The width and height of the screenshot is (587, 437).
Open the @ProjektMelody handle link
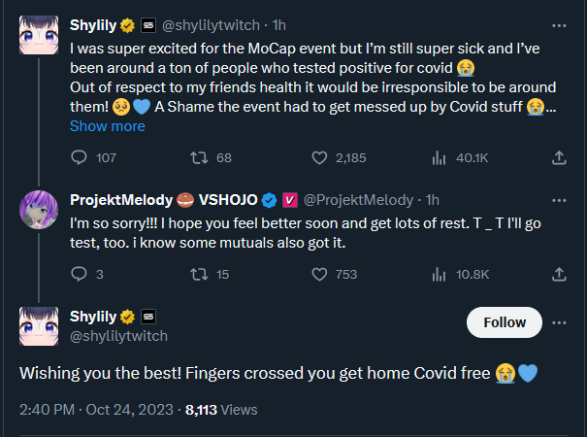point(359,200)
